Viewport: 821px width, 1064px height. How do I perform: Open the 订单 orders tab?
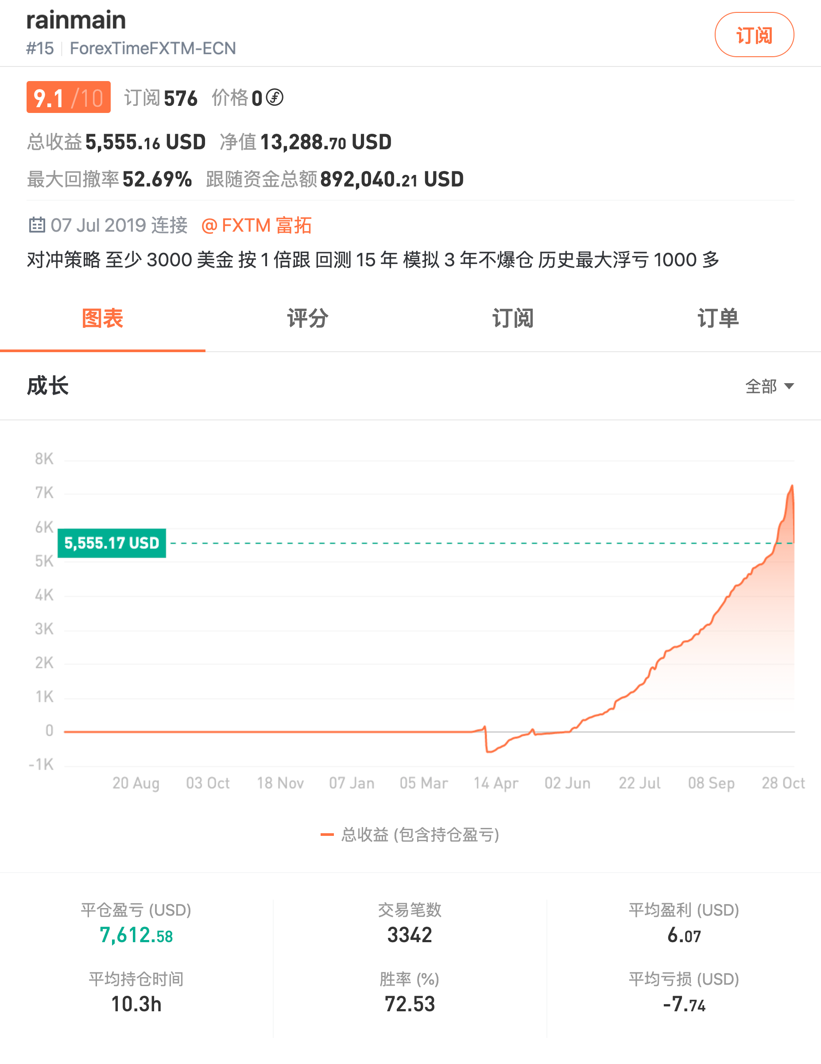pyautogui.click(x=718, y=318)
